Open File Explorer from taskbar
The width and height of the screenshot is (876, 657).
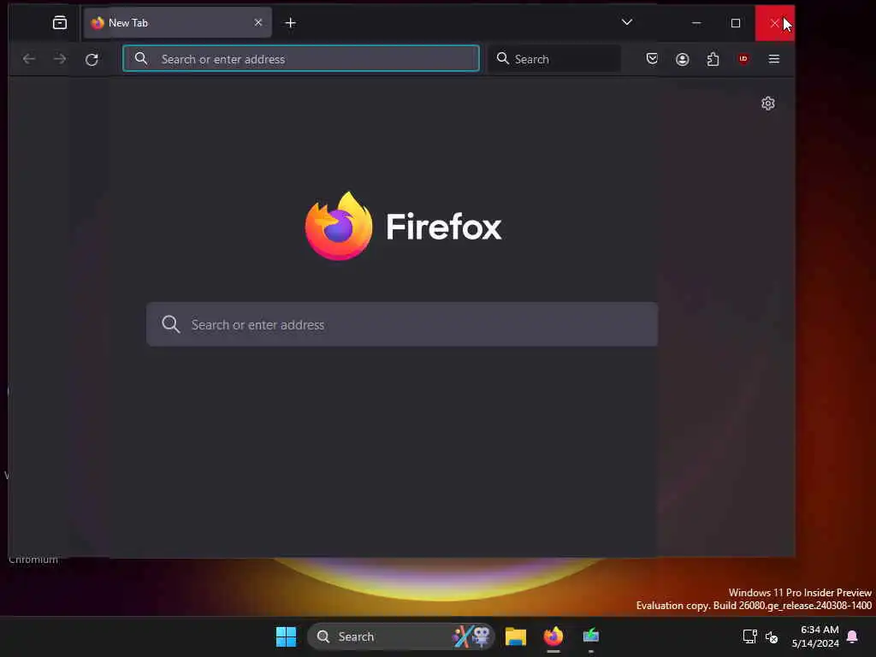pyautogui.click(x=516, y=636)
